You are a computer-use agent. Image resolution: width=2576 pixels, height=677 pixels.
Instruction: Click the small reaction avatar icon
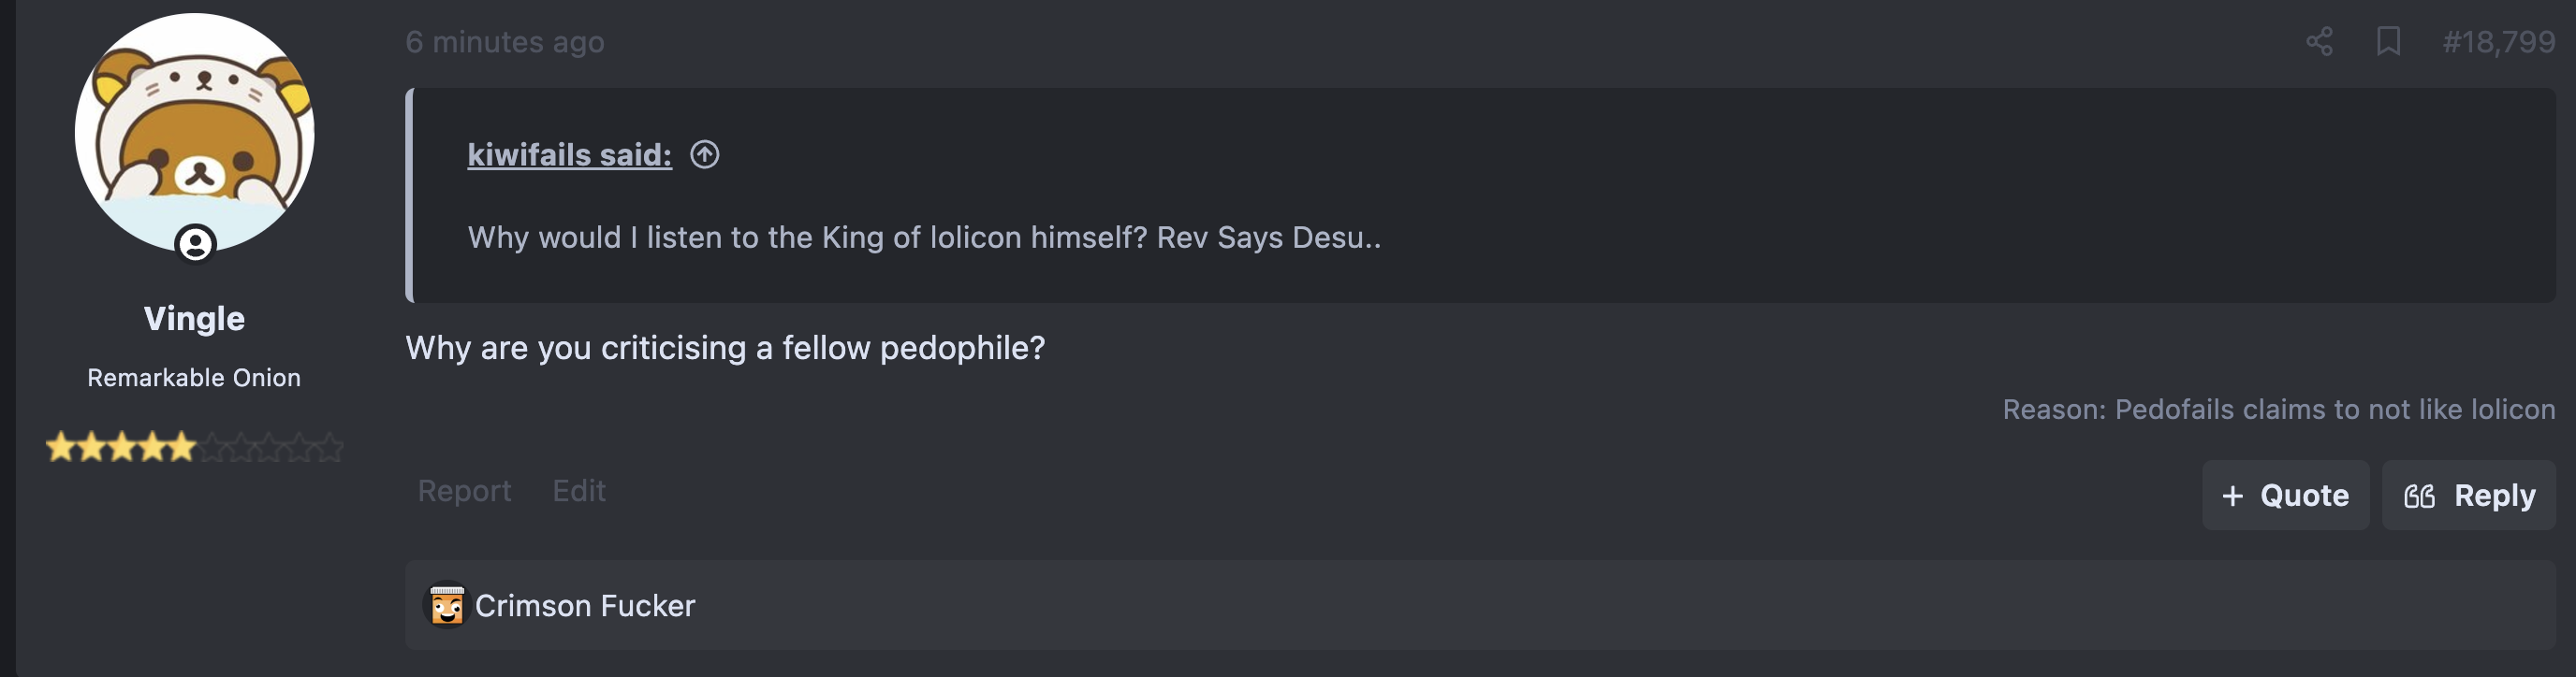click(447, 605)
